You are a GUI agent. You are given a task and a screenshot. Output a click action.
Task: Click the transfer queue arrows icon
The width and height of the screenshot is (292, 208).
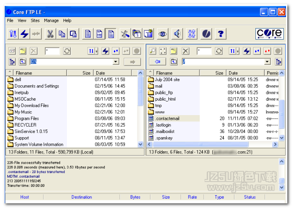coord(192,34)
